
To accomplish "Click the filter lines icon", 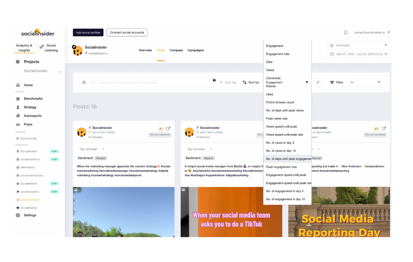I will coord(332,83).
